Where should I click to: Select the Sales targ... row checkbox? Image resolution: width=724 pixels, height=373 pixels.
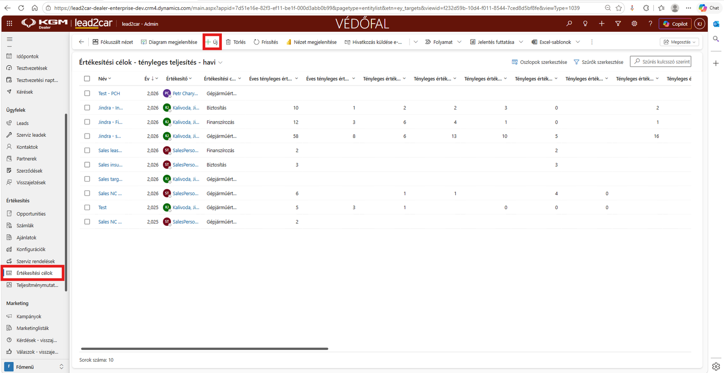87,179
